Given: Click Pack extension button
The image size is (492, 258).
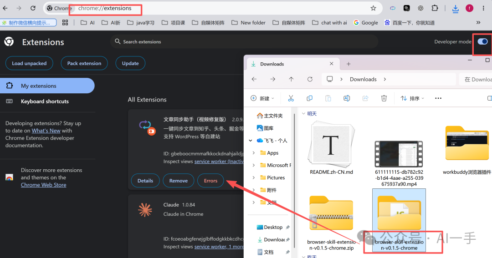Looking at the screenshot, I should [84, 63].
